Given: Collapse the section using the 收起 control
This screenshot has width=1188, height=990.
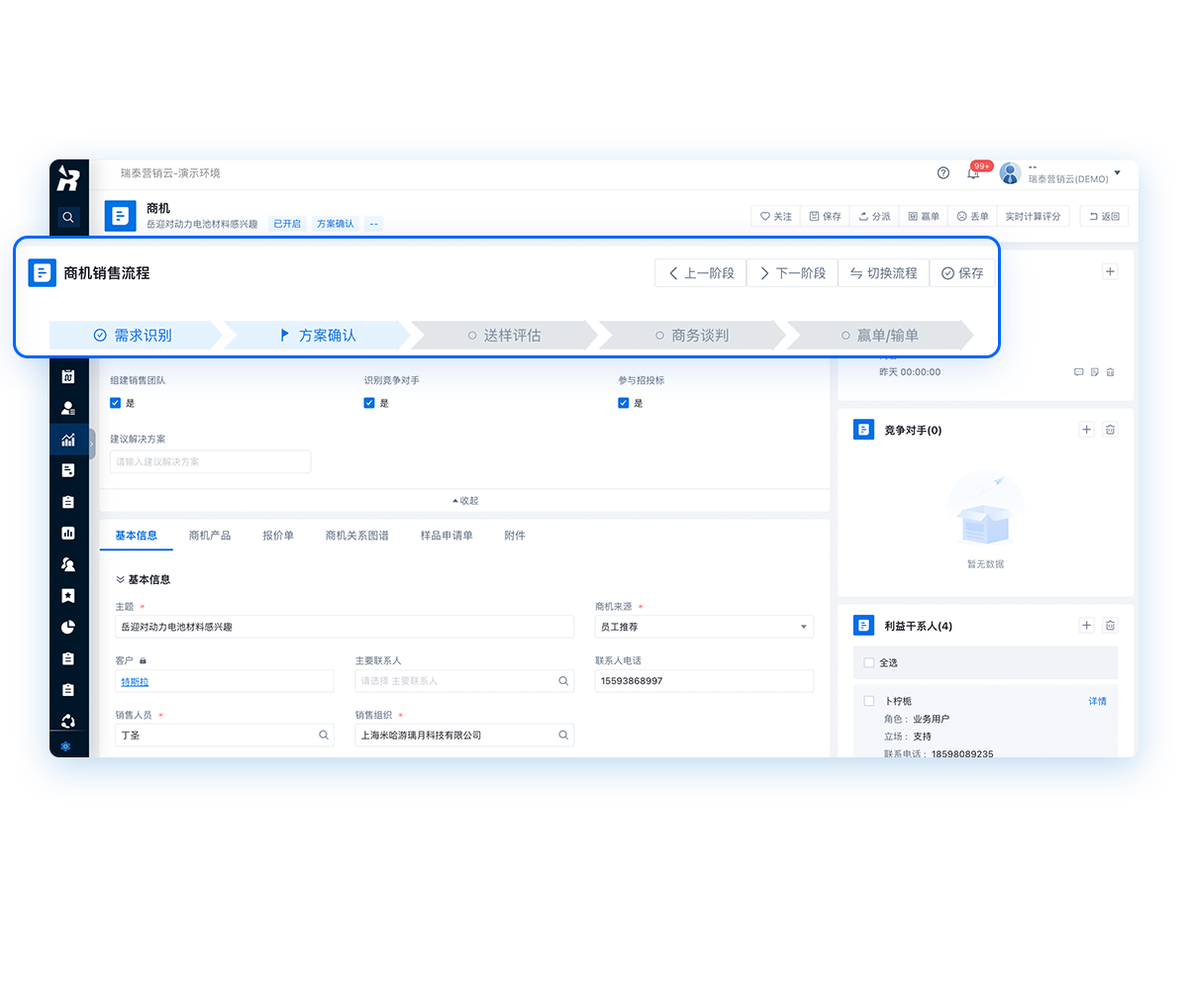Looking at the screenshot, I should (x=465, y=500).
